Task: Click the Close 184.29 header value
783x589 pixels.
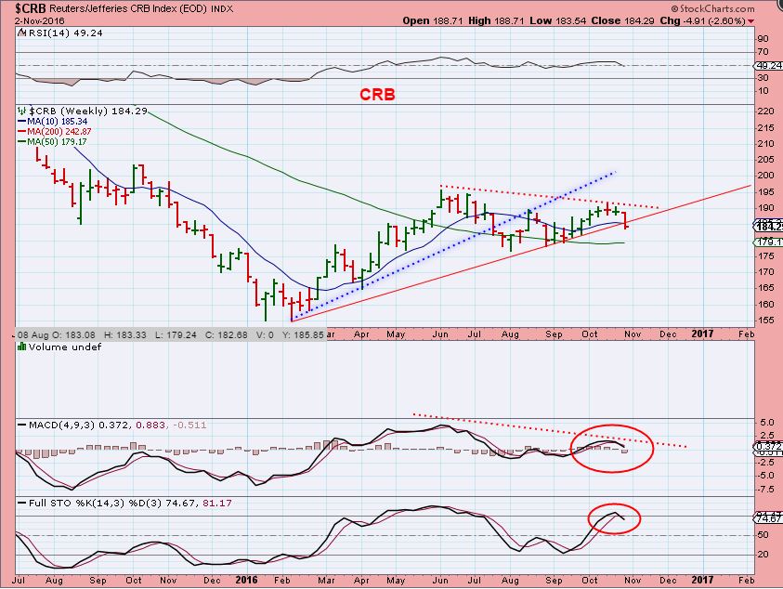Action: click(622, 21)
